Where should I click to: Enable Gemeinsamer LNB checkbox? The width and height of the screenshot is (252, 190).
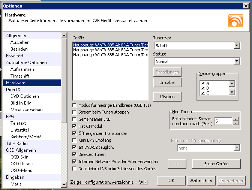pos(74,119)
